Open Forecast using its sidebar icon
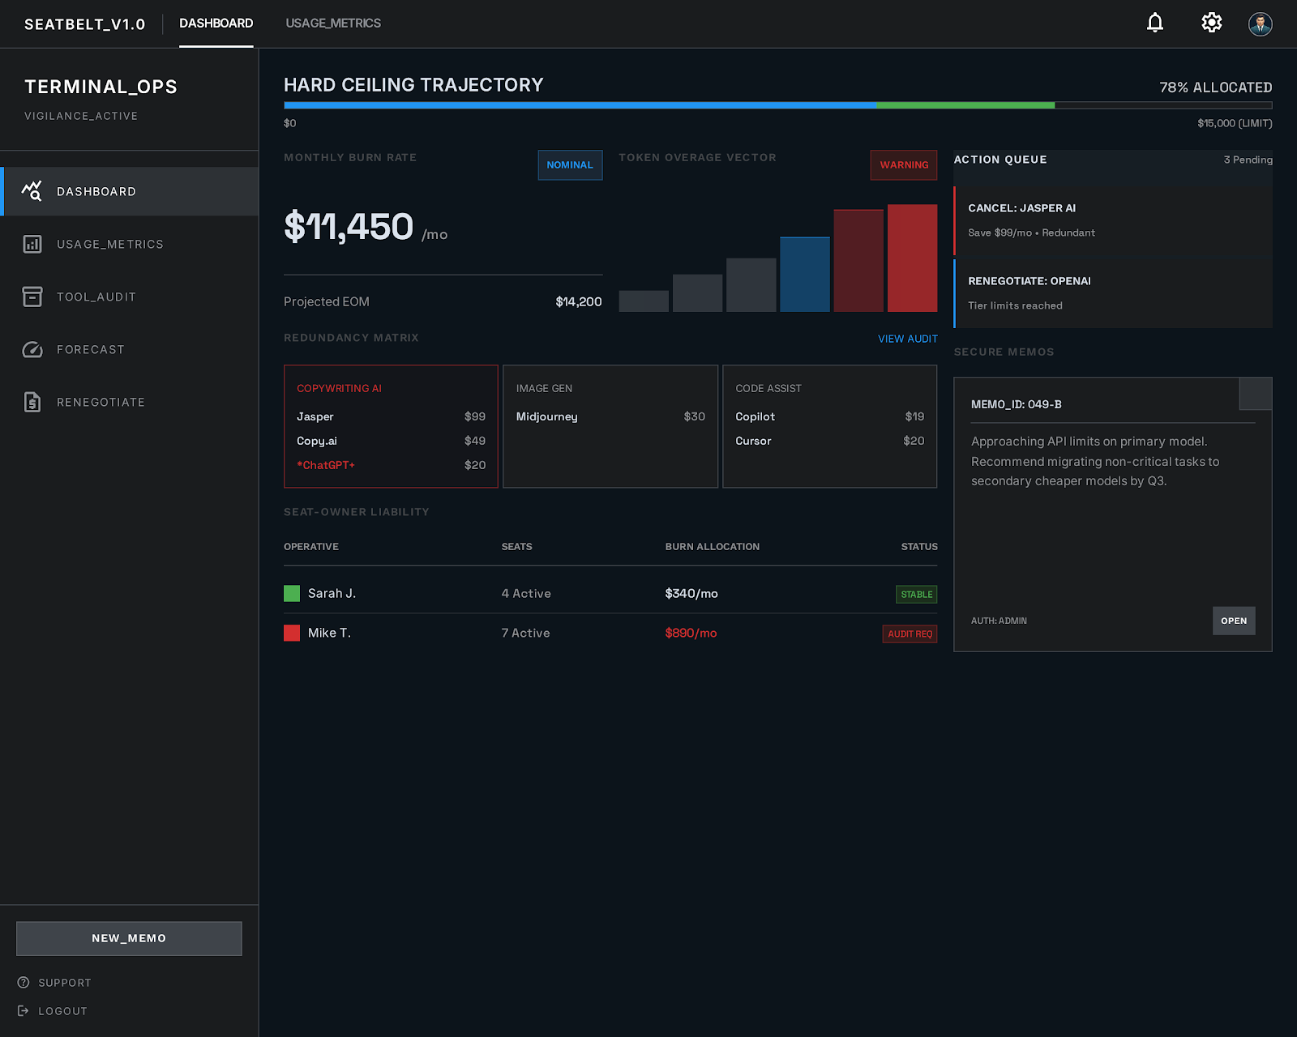 tap(32, 349)
